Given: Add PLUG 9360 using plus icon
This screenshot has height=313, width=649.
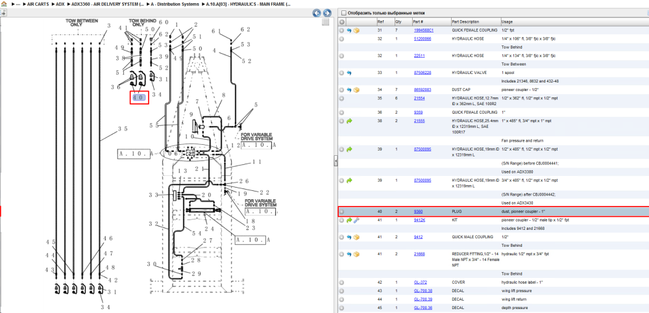Looking at the screenshot, I should pos(342,212).
